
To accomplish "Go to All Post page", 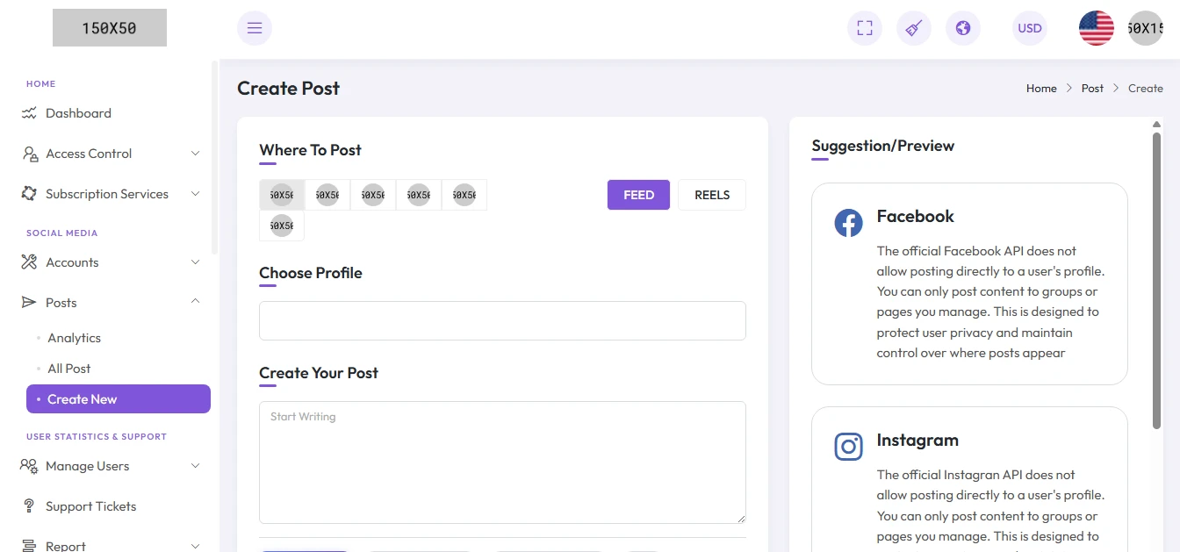I will click(x=69, y=369).
